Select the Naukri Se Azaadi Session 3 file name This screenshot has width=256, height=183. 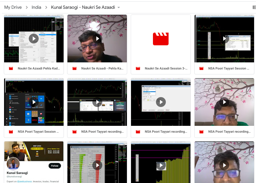(x=166, y=68)
